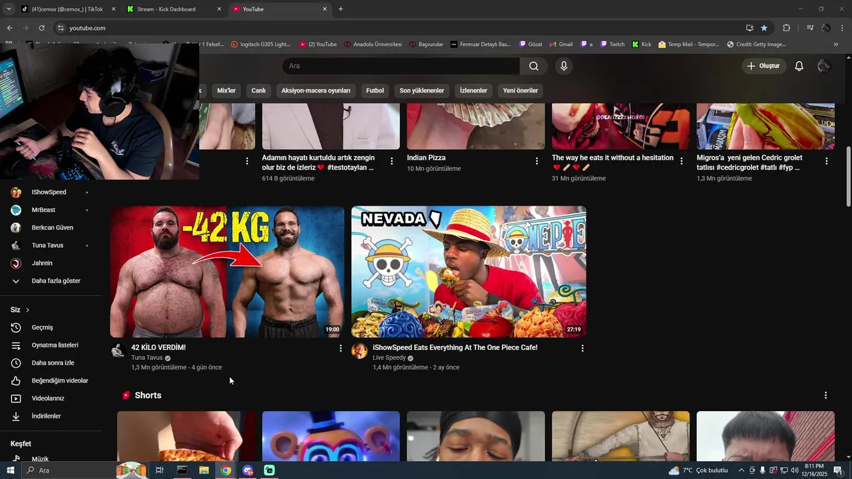852x479 pixels.
Task: Click Chrome icon in taskbar
Action: click(226, 470)
